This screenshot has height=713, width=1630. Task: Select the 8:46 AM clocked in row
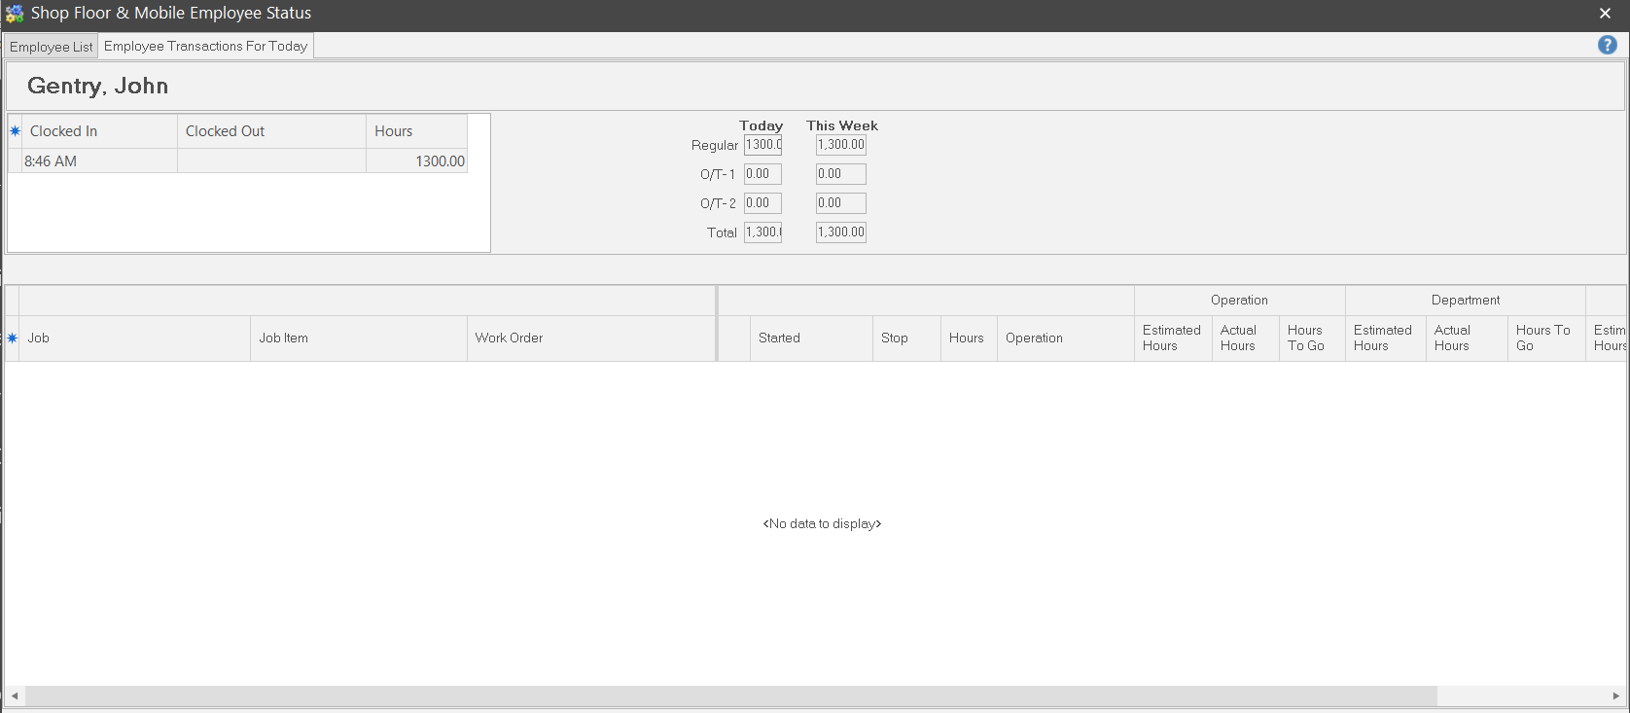92,161
